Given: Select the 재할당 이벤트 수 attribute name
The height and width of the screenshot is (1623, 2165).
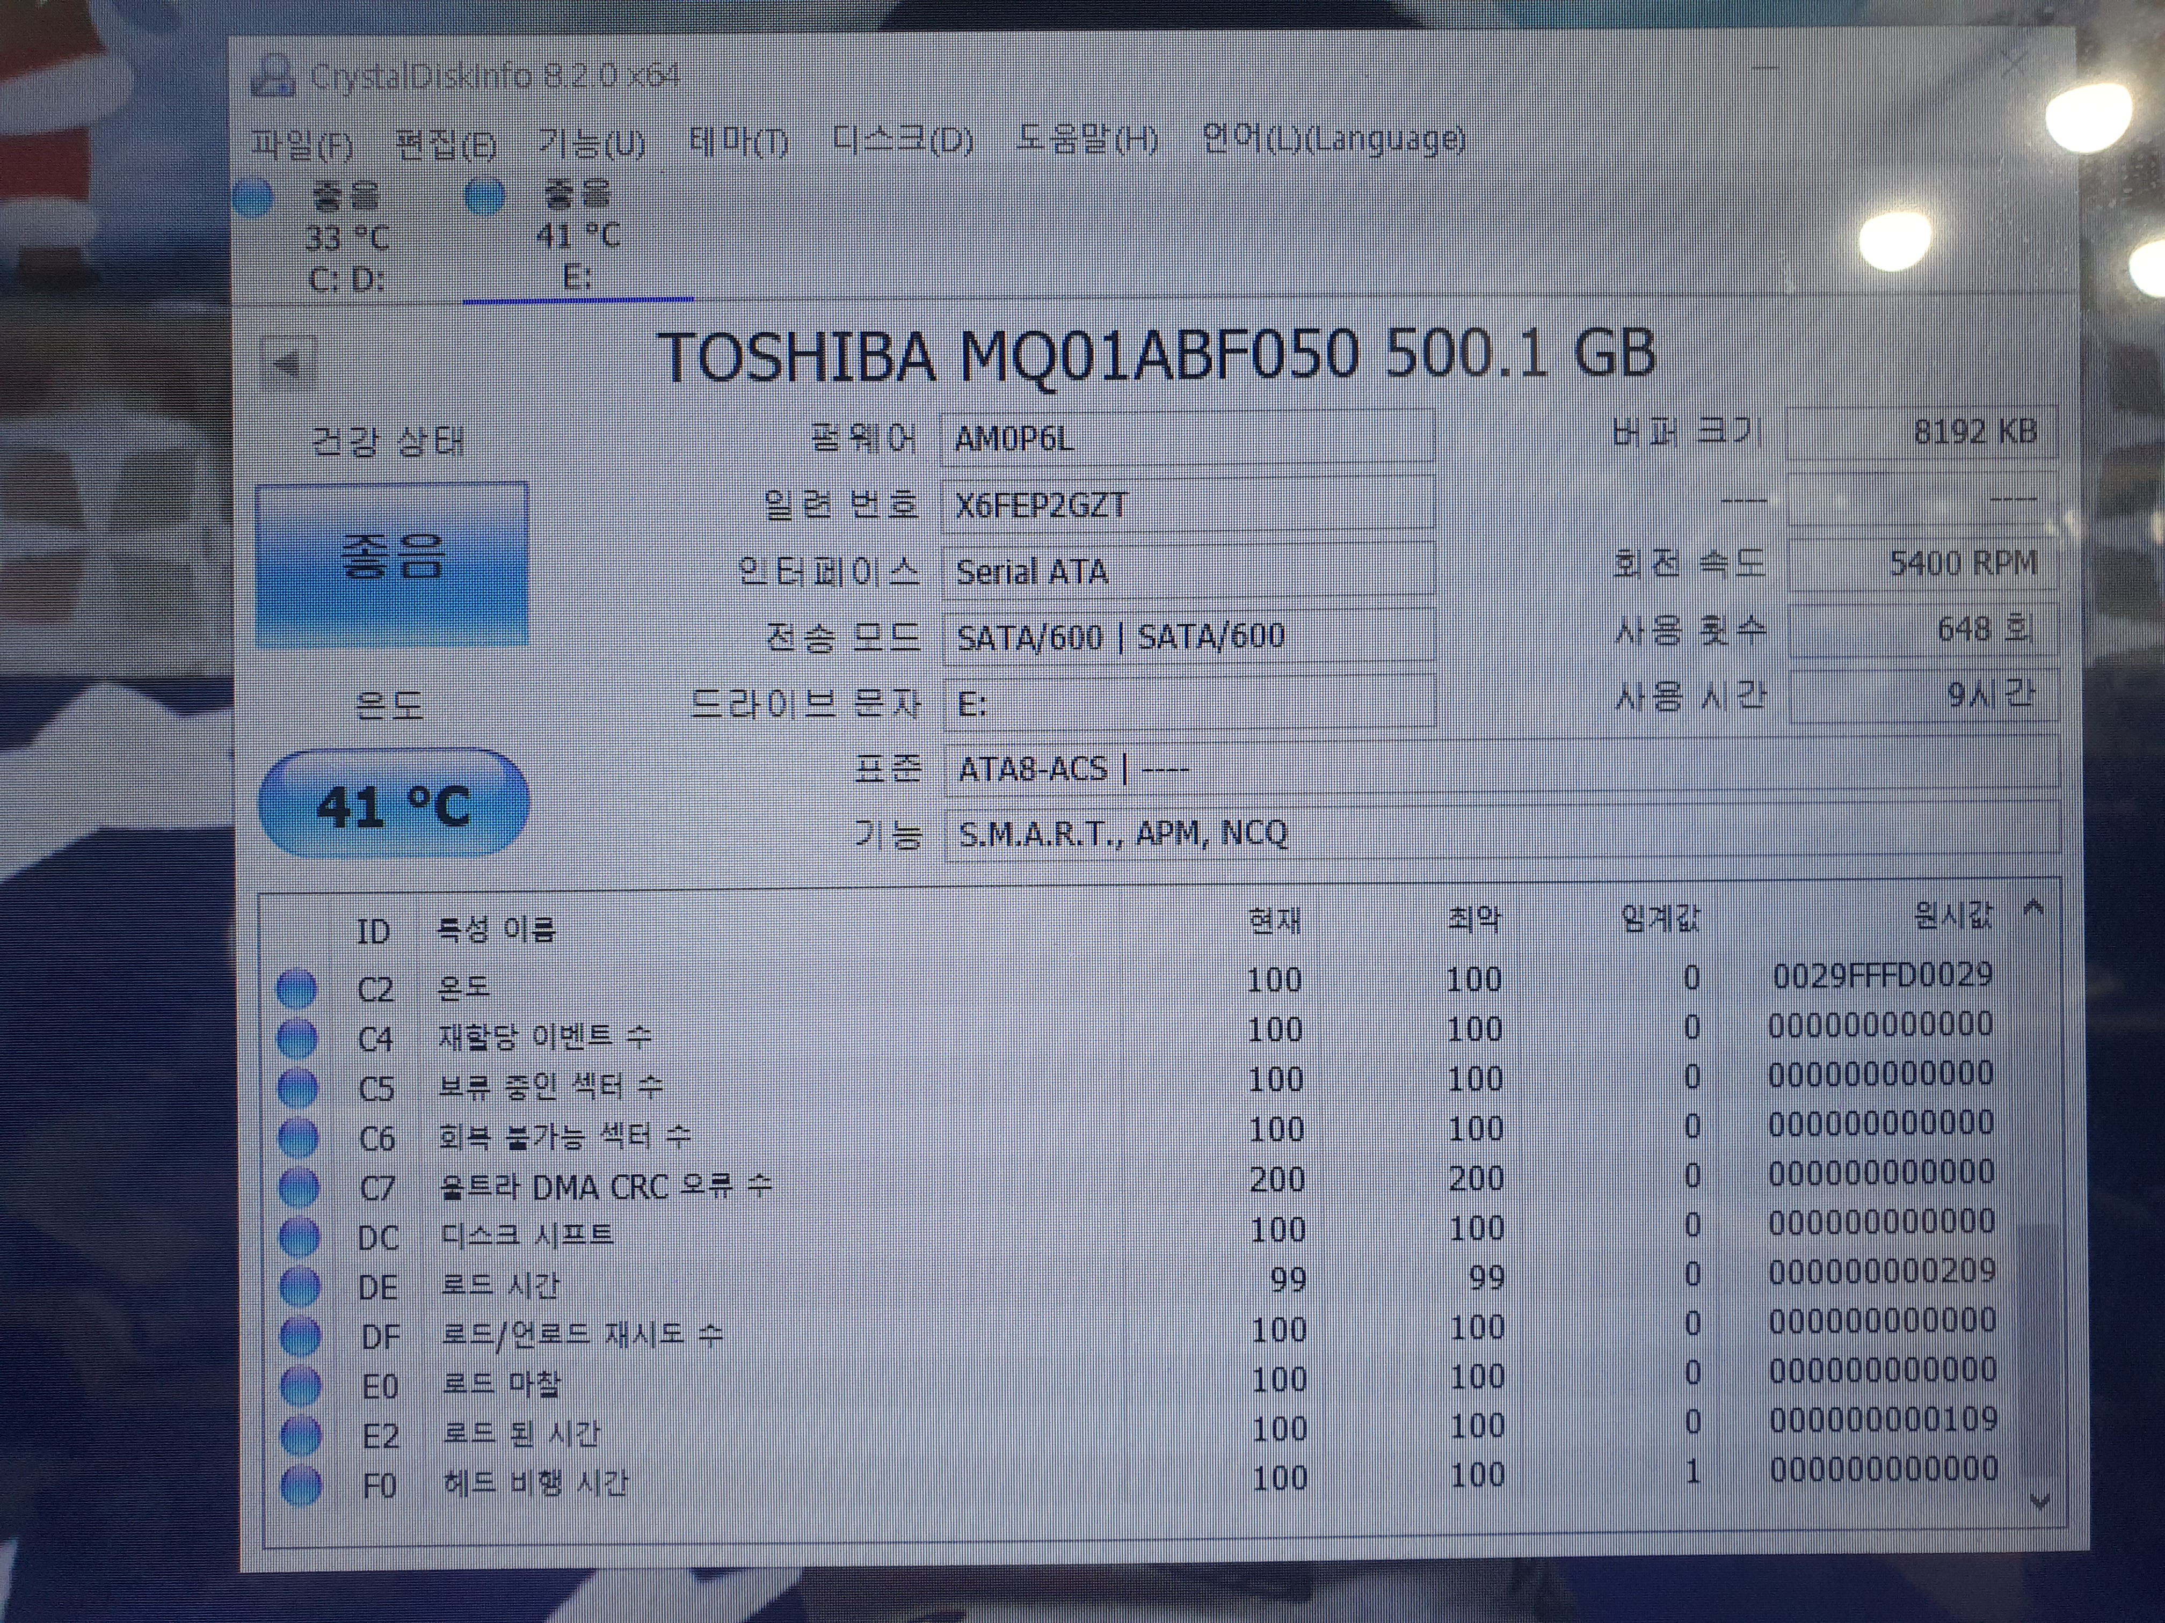Looking at the screenshot, I should 544,1036.
